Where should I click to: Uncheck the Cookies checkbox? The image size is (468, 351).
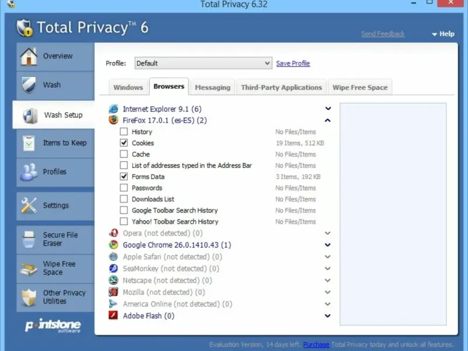(123, 143)
